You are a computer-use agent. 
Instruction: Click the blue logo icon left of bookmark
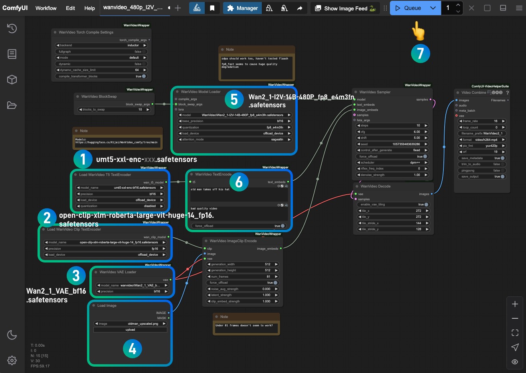pyautogui.click(x=197, y=8)
